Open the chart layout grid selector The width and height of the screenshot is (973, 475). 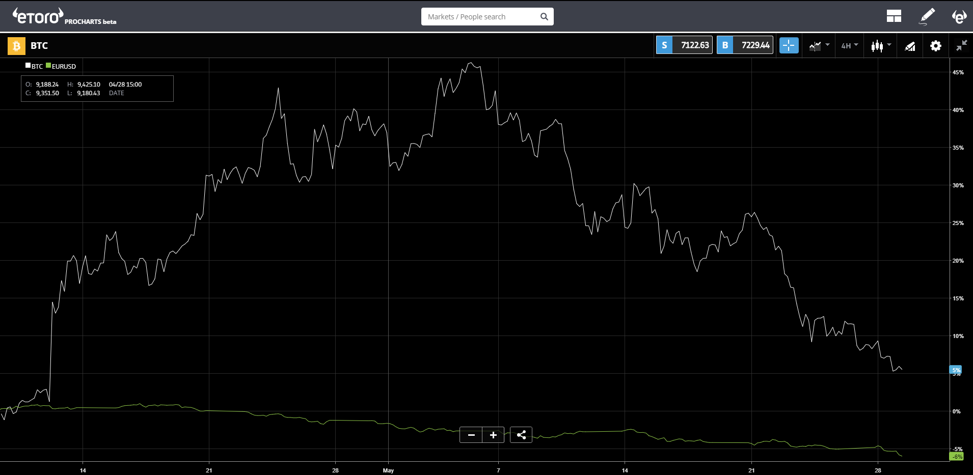coord(894,16)
